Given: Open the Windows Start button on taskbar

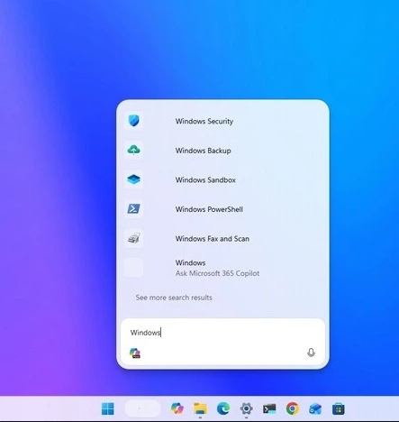Looking at the screenshot, I should [x=108, y=408].
